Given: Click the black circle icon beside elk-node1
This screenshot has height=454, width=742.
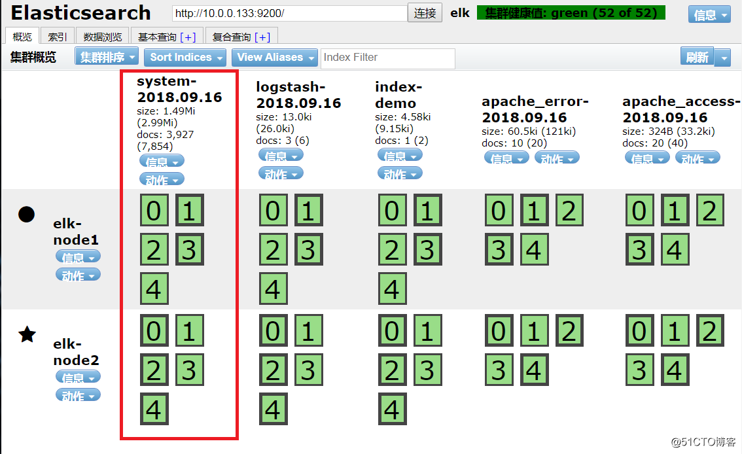Looking at the screenshot, I should tap(26, 214).
